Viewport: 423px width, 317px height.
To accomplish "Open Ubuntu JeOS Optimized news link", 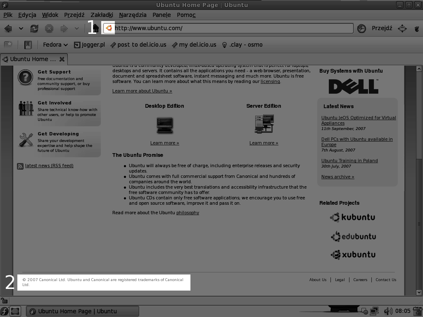I will click(x=359, y=120).
